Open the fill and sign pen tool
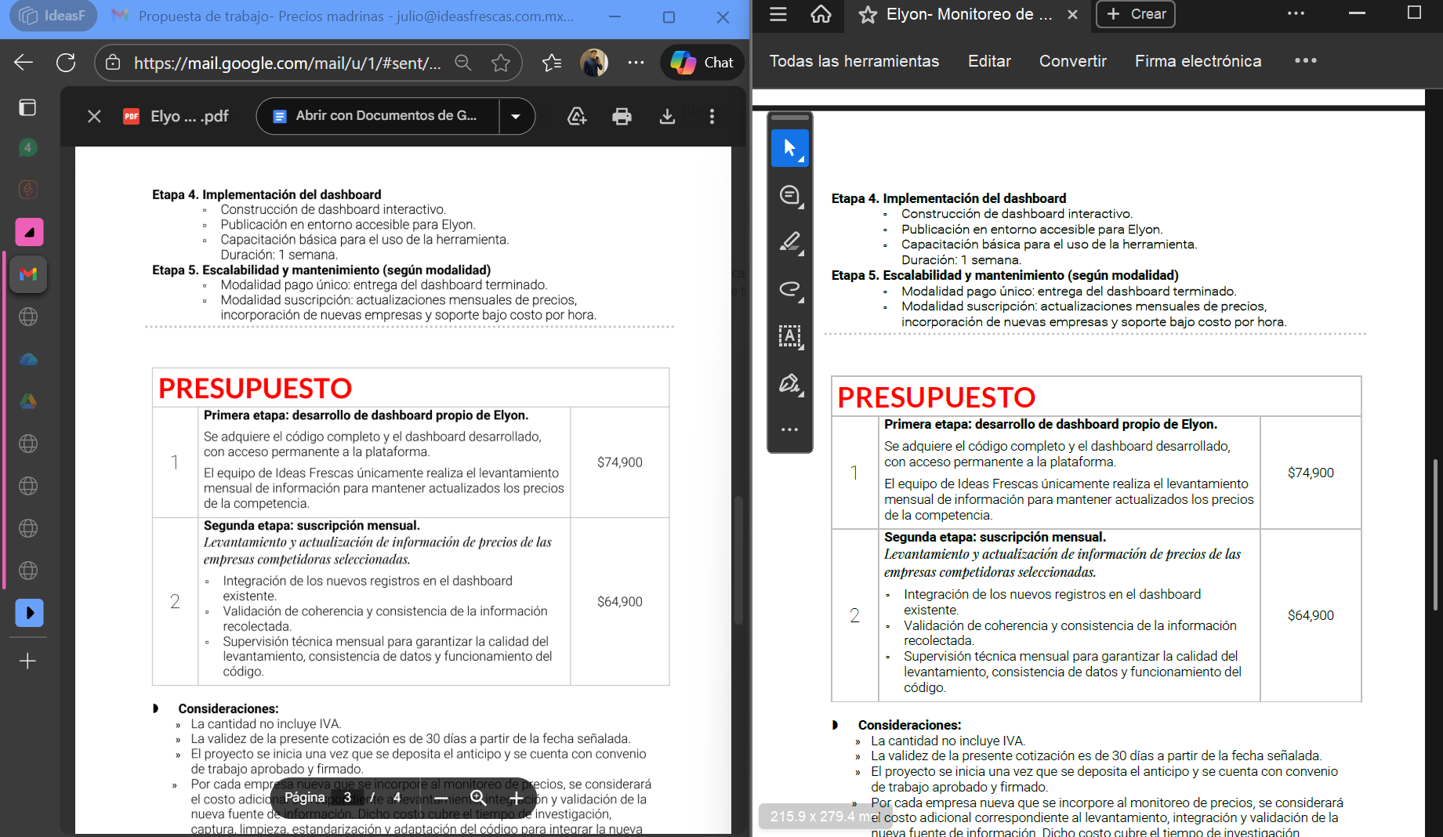Viewport: 1443px width, 837px height. [789, 383]
